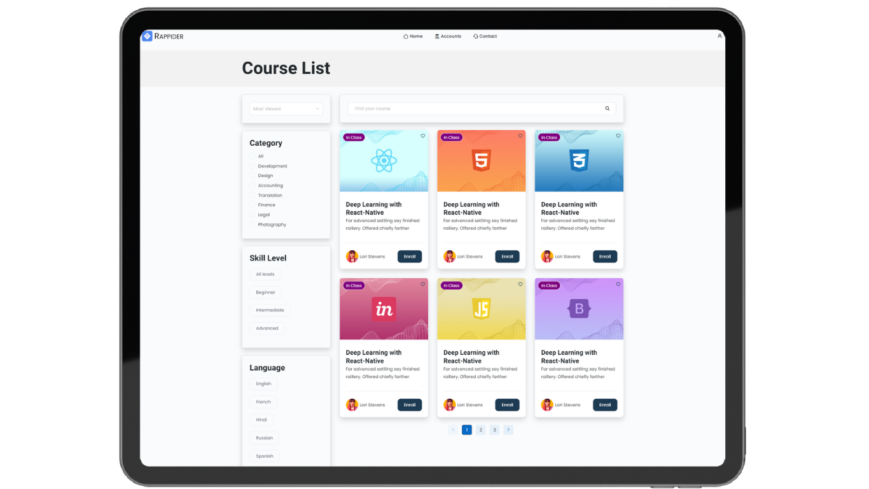This screenshot has width=869, height=489.
Task: Click In Class badge on HTML5 card
Action: pyautogui.click(x=452, y=138)
